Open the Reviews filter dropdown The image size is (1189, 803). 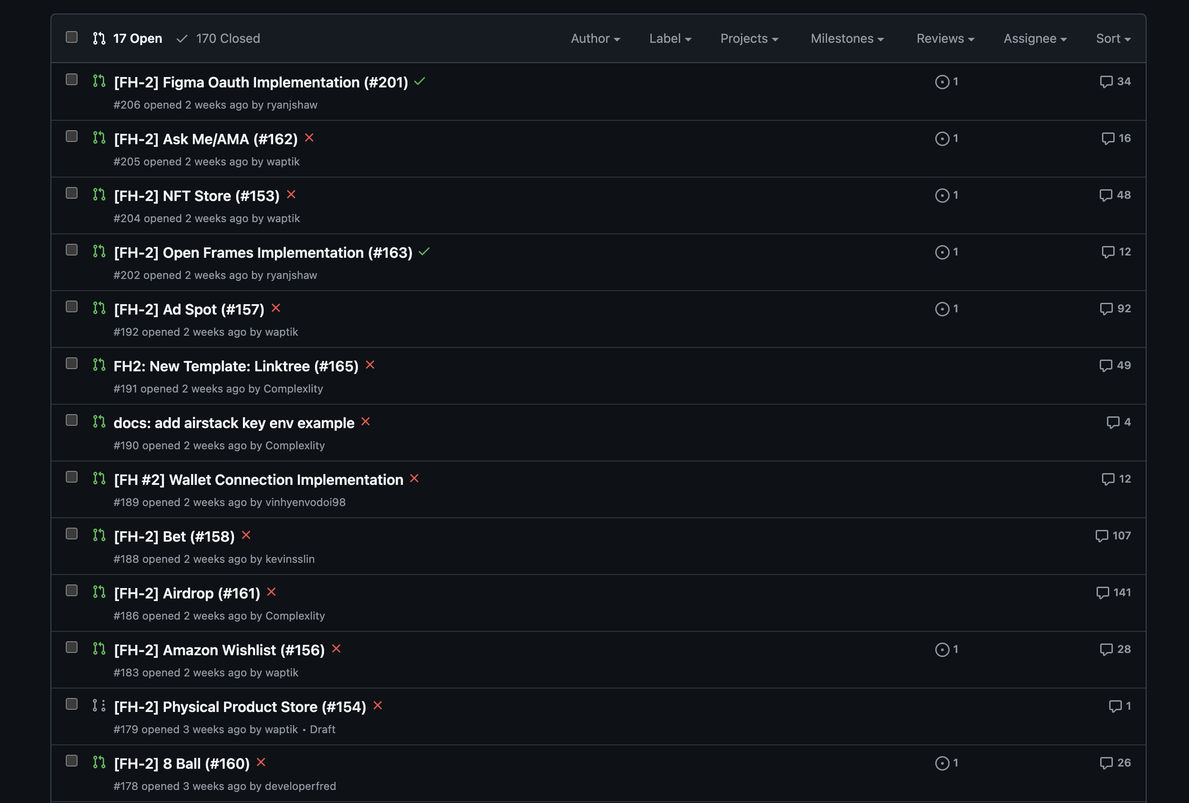[x=946, y=38]
